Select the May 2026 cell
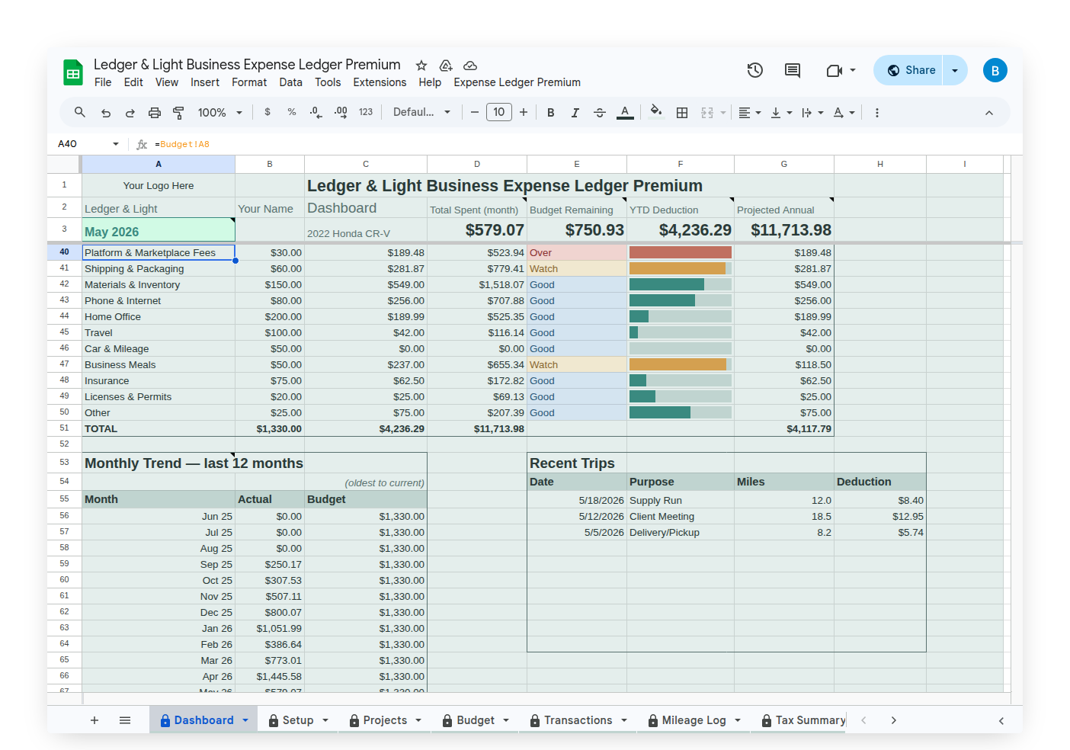Image resolution: width=1070 pixels, height=750 pixels. pos(159,231)
